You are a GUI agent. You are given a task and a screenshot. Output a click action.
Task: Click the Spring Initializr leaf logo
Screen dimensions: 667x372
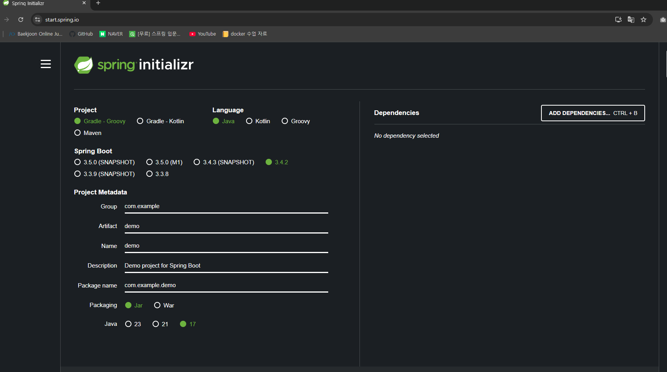coord(84,65)
